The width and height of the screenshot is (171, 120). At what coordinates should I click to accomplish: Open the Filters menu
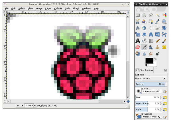76,8
